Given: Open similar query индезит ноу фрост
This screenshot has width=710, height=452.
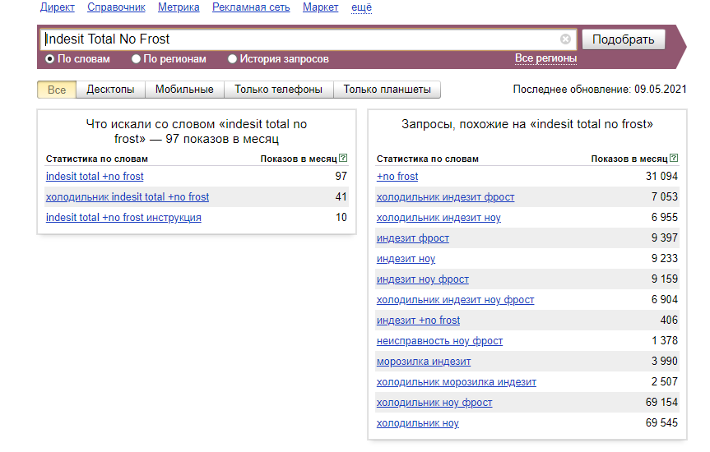Looking at the screenshot, I should [x=423, y=279].
